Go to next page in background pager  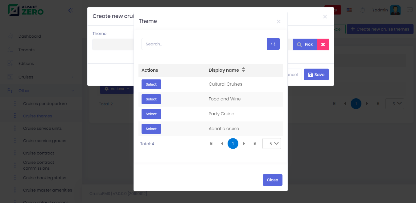[x=367, y=104]
